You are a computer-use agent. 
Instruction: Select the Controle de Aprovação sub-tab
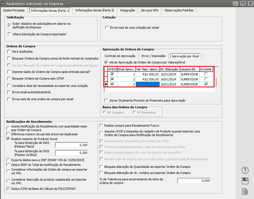tap(120, 56)
